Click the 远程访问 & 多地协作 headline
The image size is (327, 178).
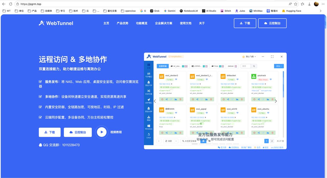tap(73, 59)
